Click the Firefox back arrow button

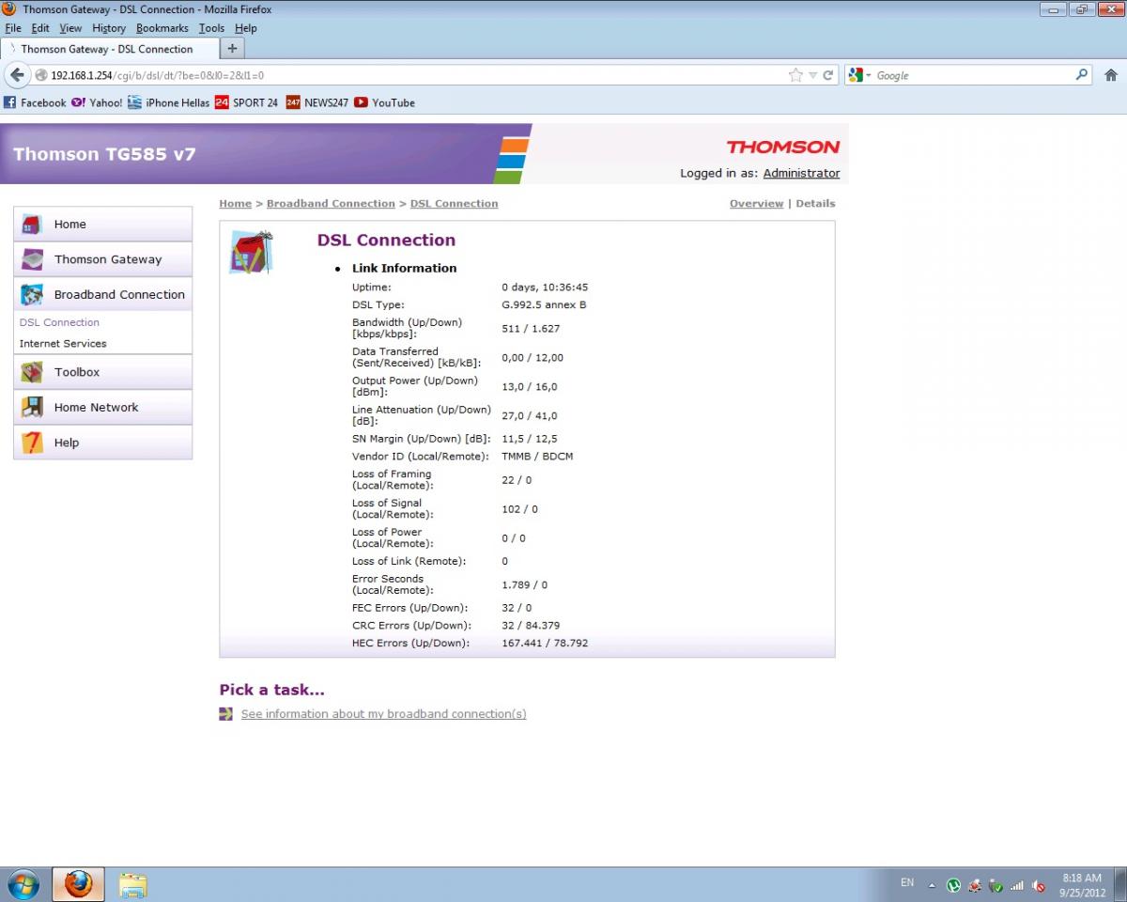(17, 75)
